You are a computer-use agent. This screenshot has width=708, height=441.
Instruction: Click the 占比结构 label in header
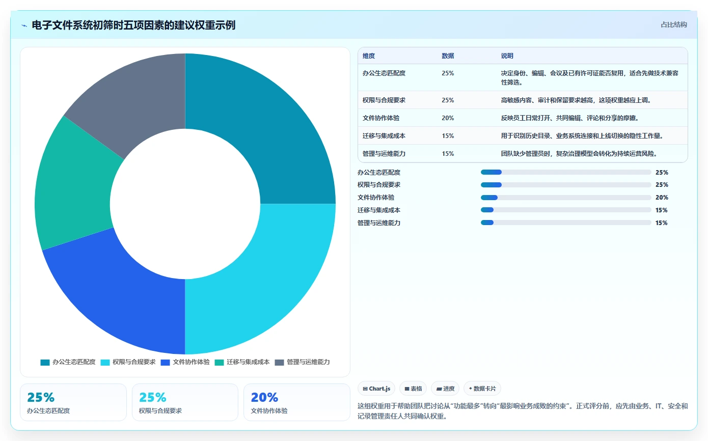point(673,24)
